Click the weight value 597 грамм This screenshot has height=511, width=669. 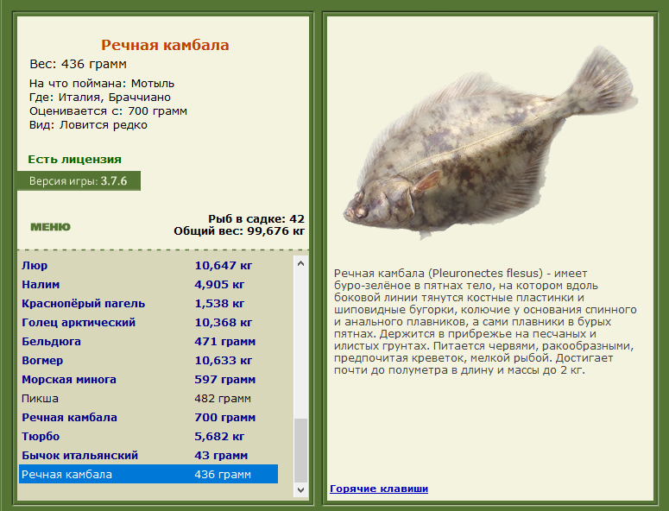224,379
